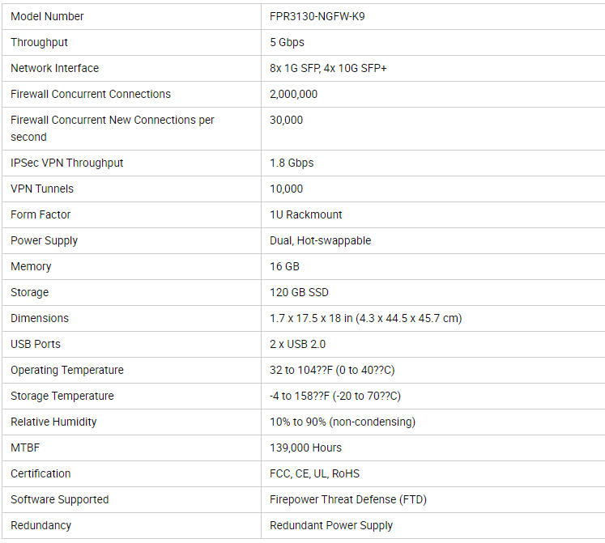Select the 2,000,000 concurrent connections value
This screenshot has height=543, width=605.
[x=294, y=94]
